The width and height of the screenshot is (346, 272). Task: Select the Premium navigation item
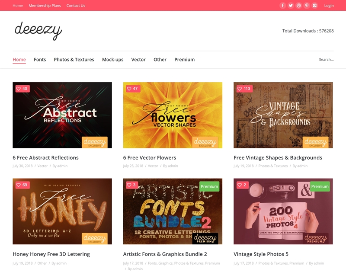click(x=185, y=60)
